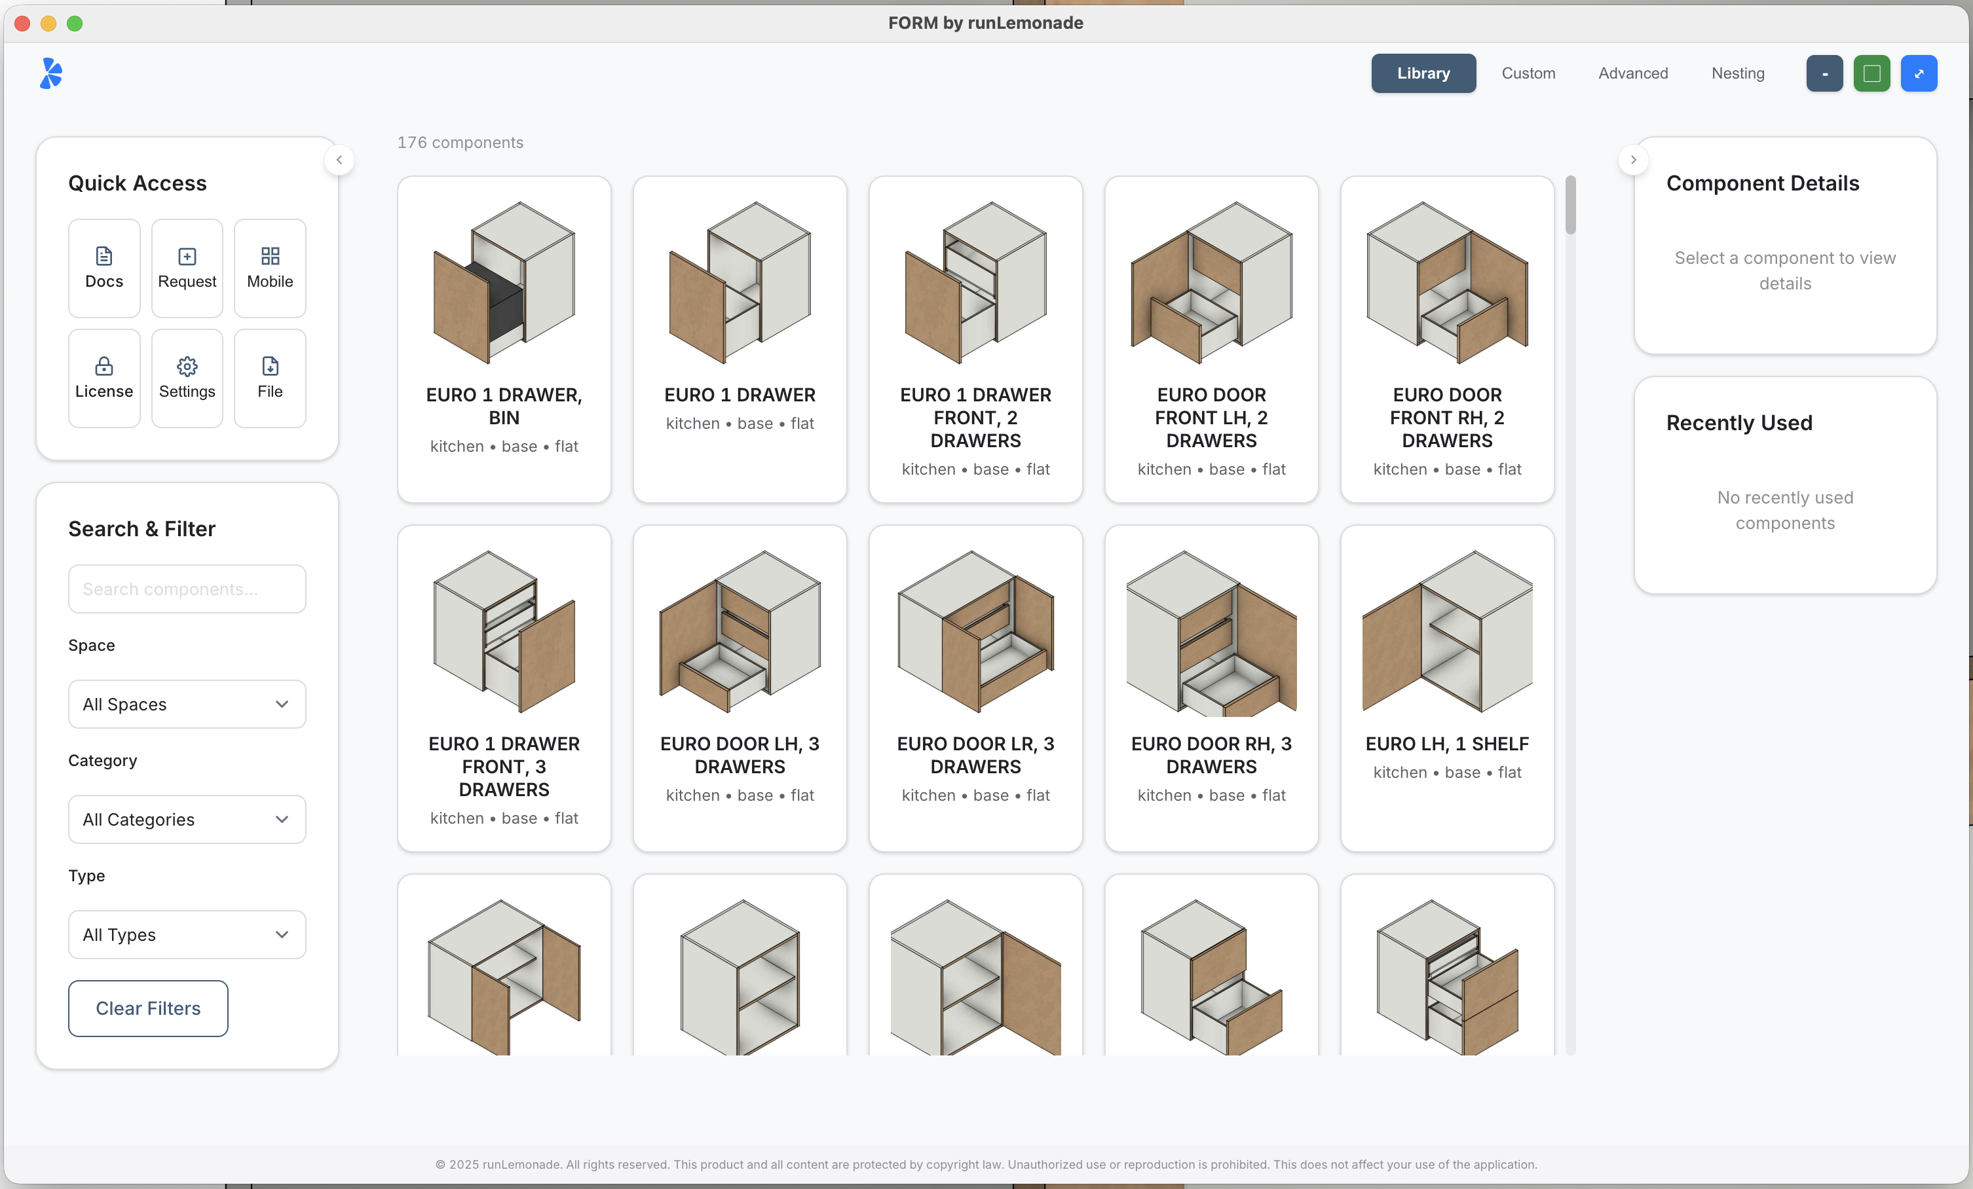The height and width of the screenshot is (1189, 1973).
Task: Switch to the Custom tab
Action: click(1528, 73)
